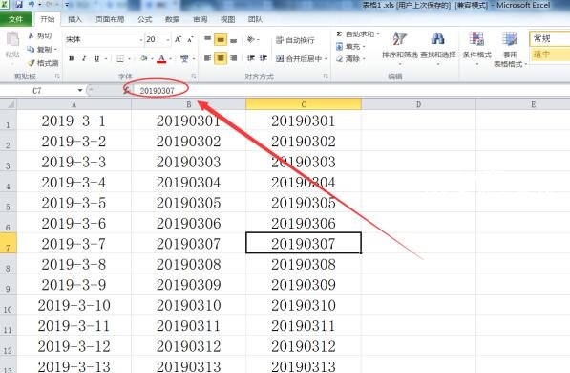The height and width of the screenshot is (373, 570).
Task: Click the Wrap Text button
Action: (295, 40)
